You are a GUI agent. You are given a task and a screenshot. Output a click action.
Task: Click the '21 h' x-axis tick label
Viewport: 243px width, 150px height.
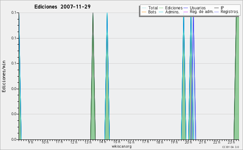(202, 142)
